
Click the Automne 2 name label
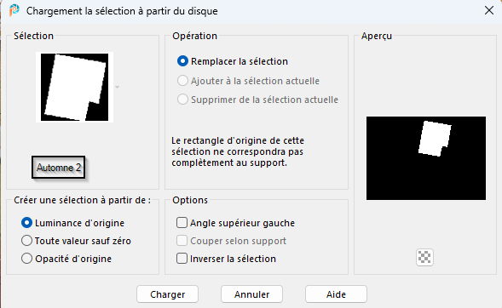coord(59,168)
